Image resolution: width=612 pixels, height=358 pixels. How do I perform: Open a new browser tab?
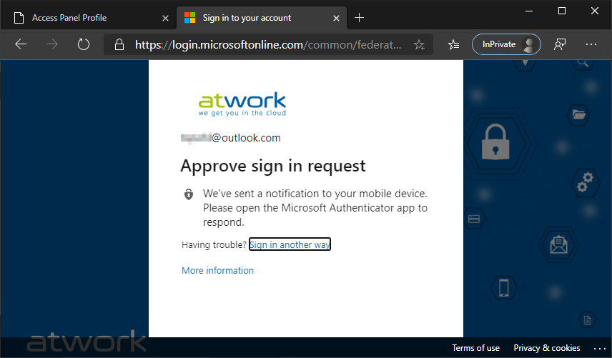[x=359, y=18]
